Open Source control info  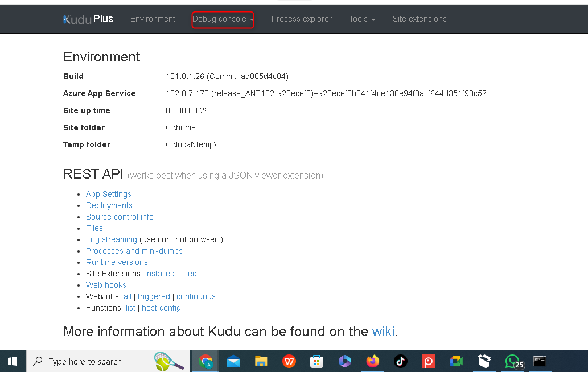pos(120,217)
